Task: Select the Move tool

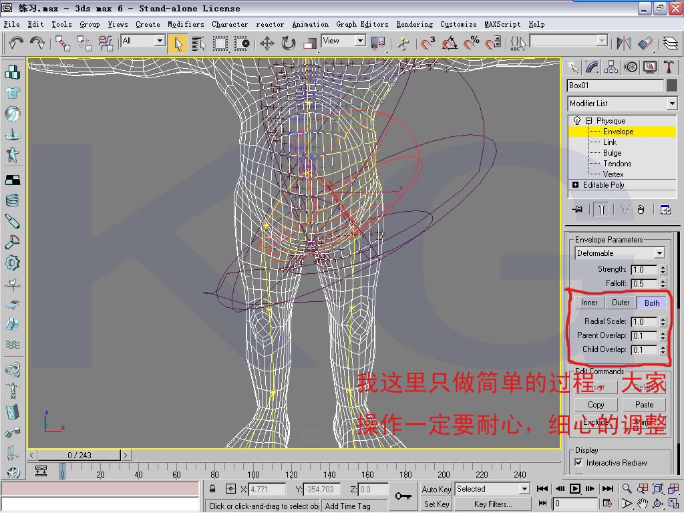Action: click(x=267, y=43)
